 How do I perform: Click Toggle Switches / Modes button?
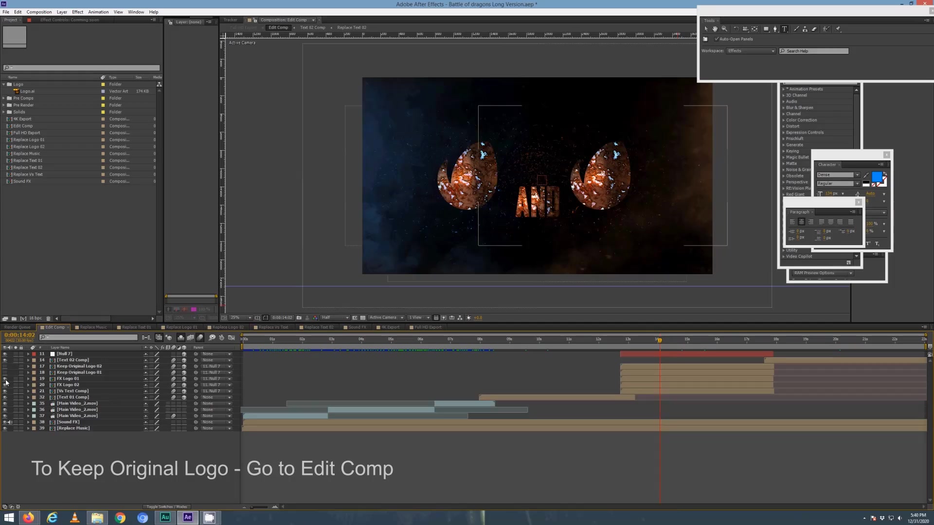167,507
